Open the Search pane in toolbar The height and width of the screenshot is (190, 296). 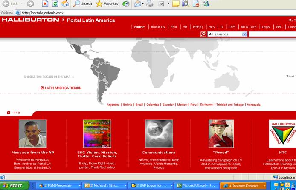[x=82, y=3]
